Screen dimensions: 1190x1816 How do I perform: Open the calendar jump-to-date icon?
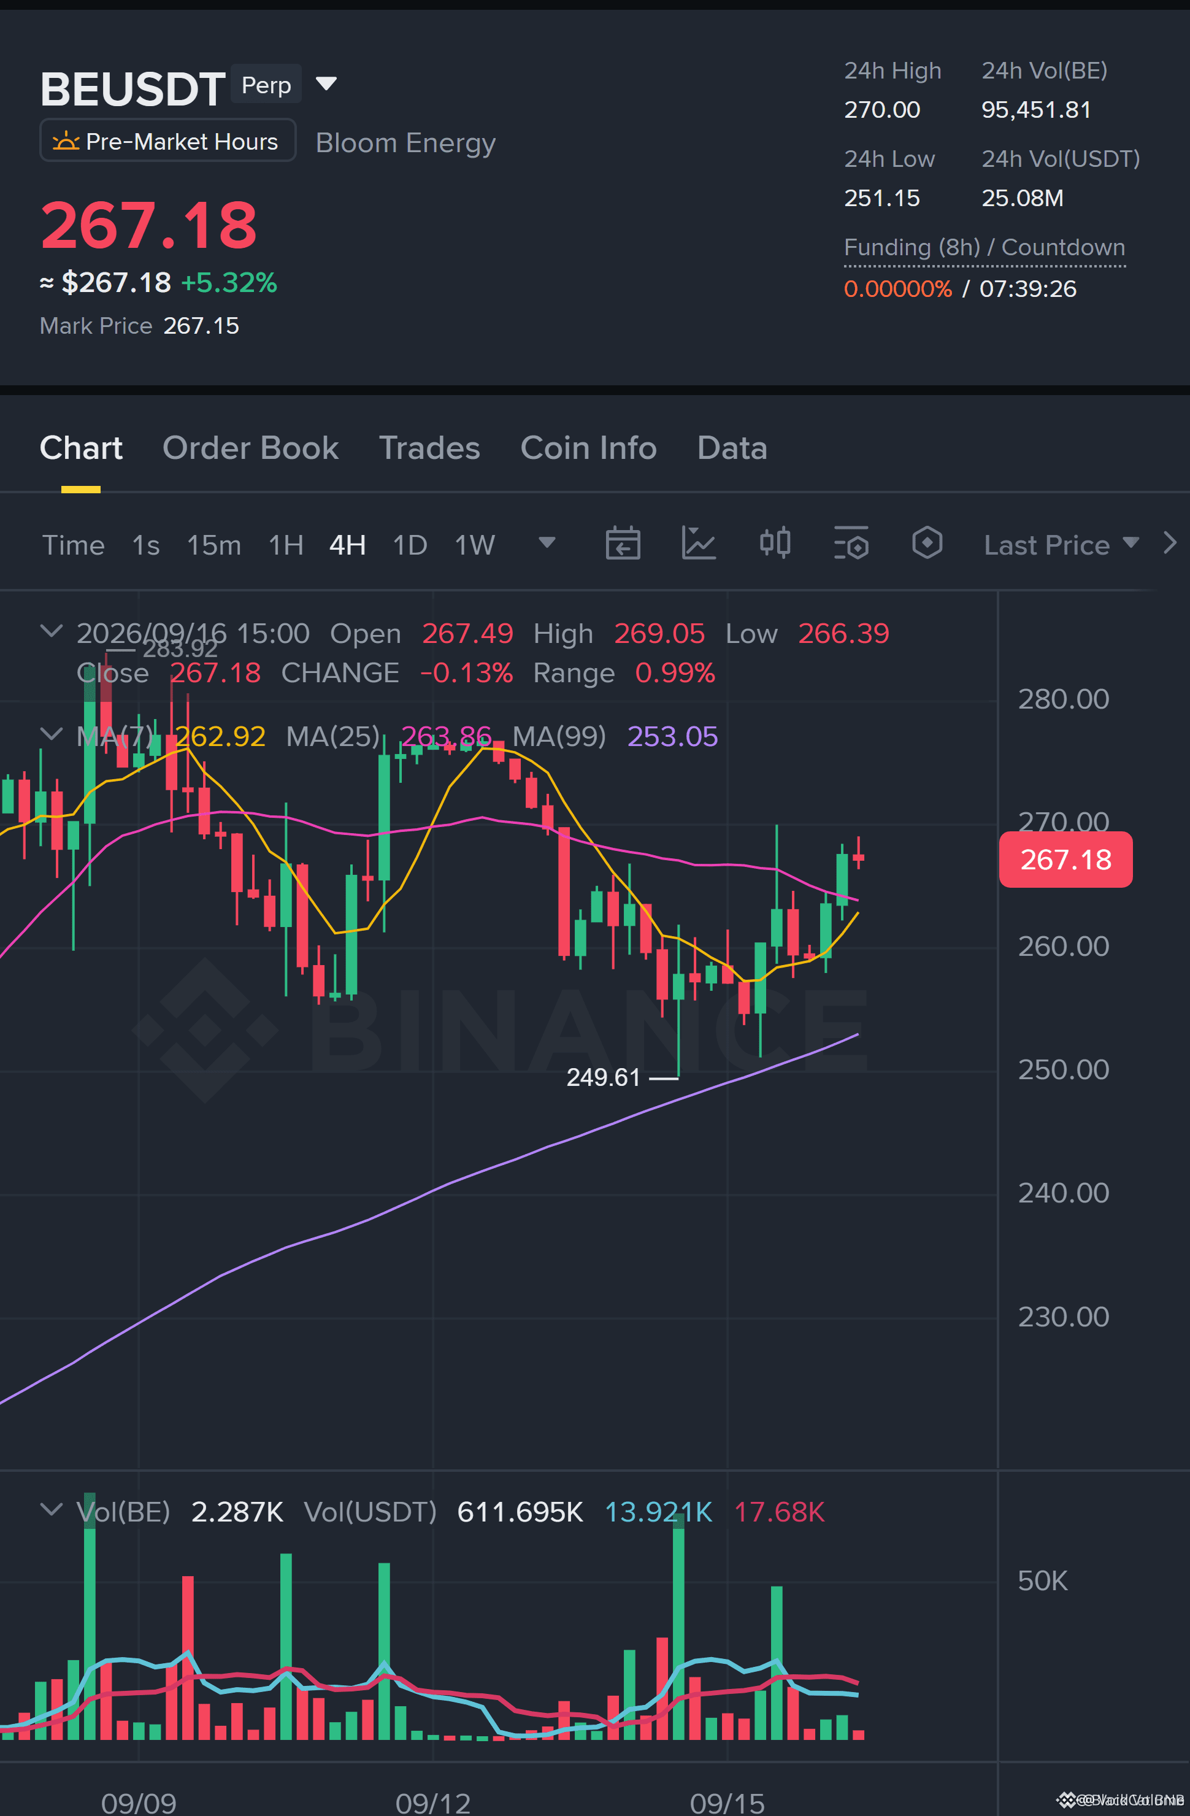click(623, 544)
